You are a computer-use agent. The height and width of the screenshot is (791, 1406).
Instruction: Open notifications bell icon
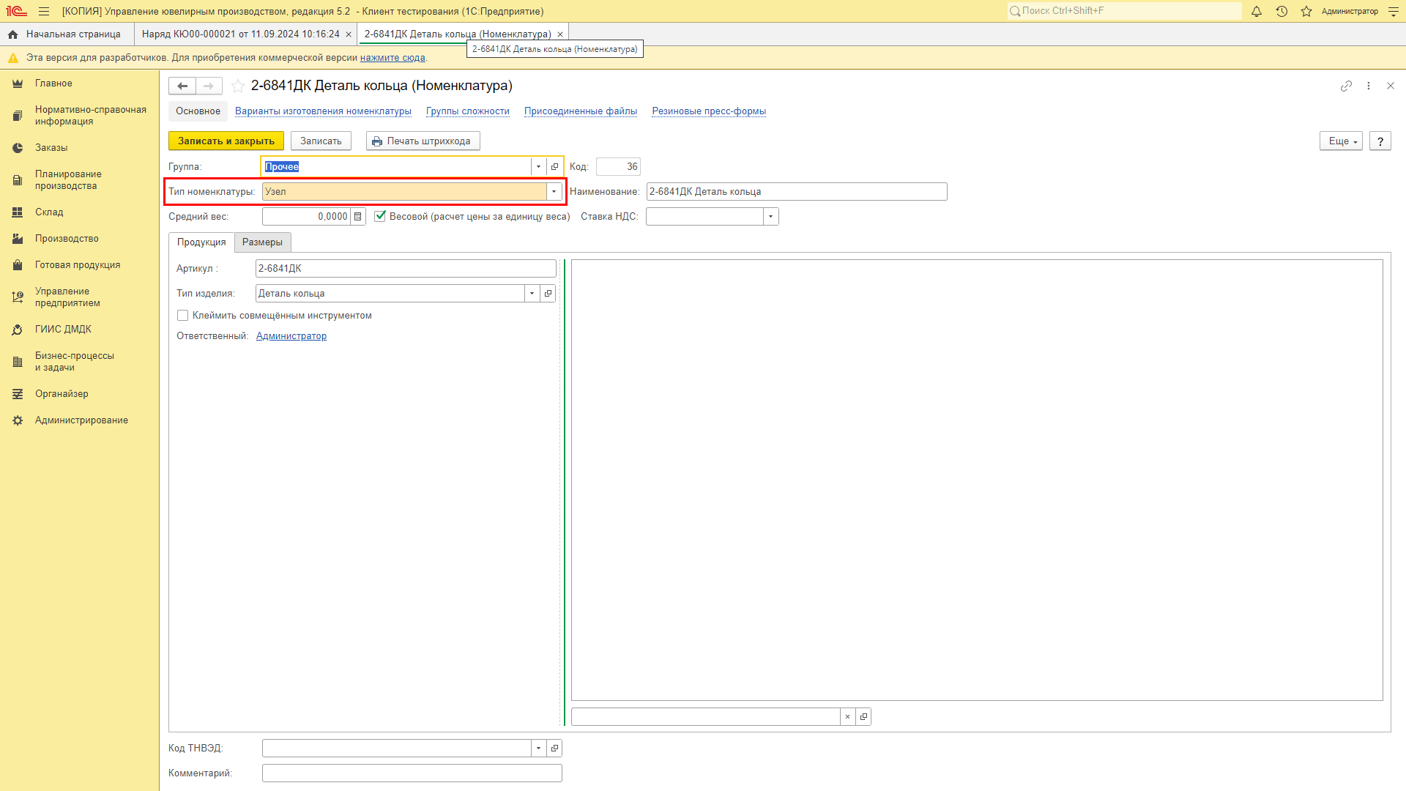(1257, 12)
